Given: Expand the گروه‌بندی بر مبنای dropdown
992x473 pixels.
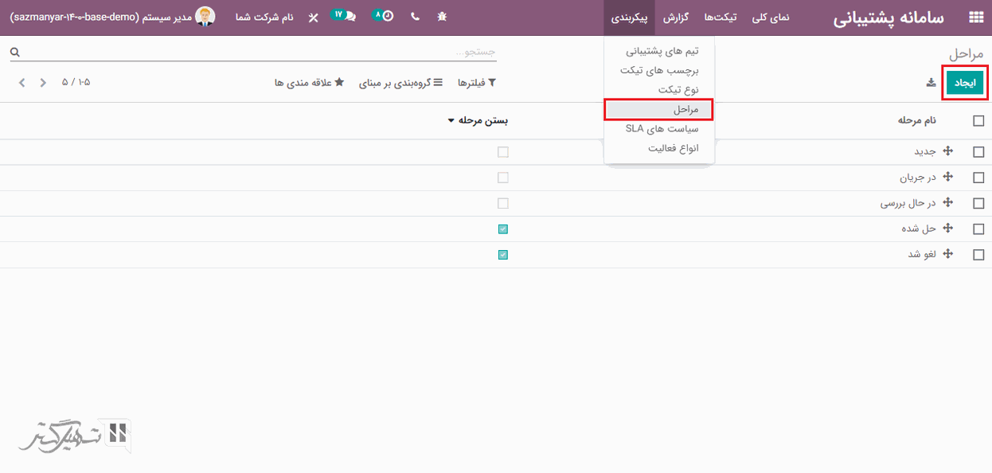Looking at the screenshot, I should pyautogui.click(x=399, y=83).
